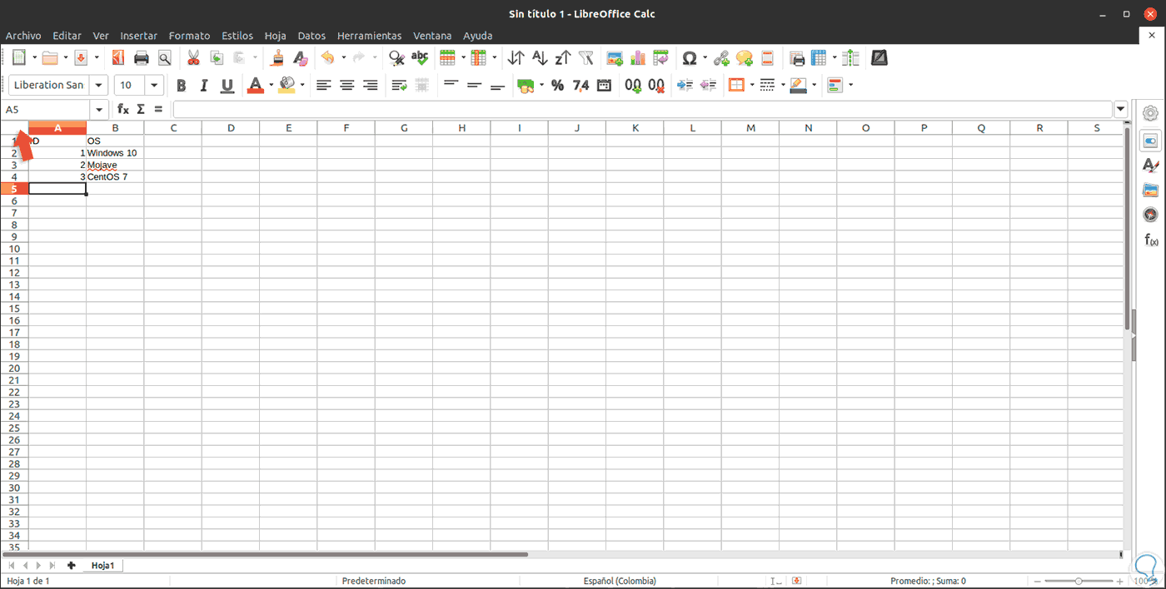The width and height of the screenshot is (1166, 589).
Task: Toggle italic formatting
Action: 204,85
